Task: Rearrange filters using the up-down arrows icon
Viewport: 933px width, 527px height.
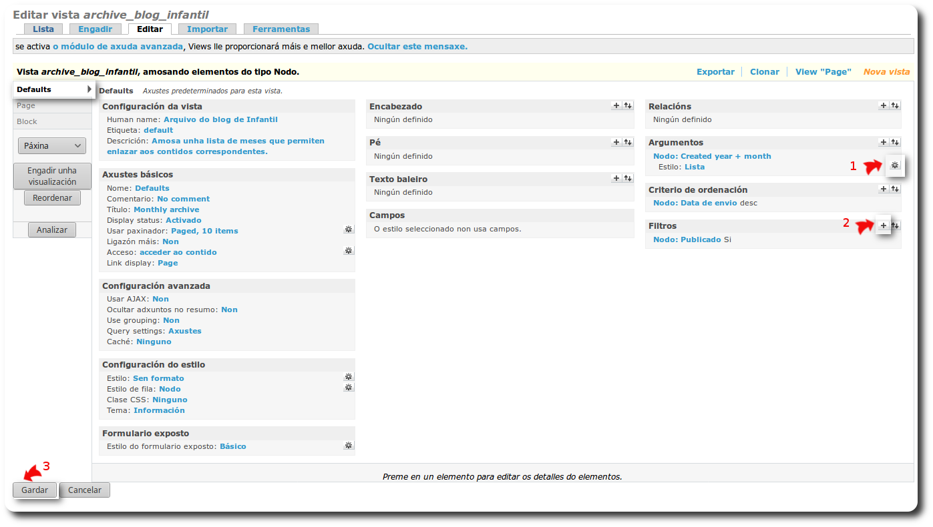Action: [895, 225]
